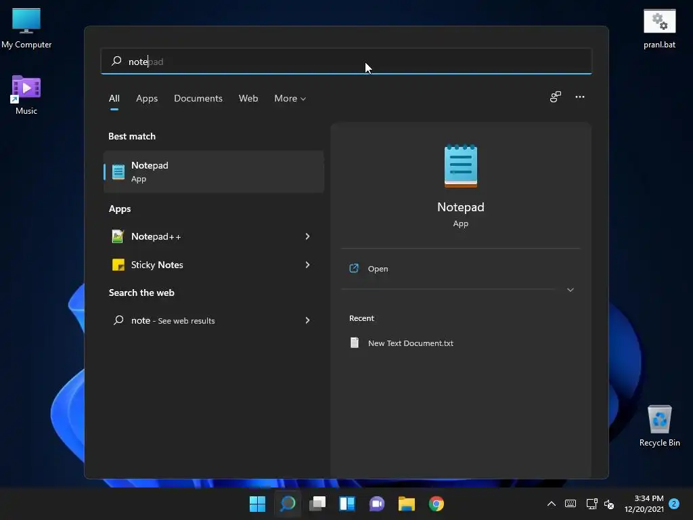
Task: Switch to the Web search tab
Action: coord(248,98)
